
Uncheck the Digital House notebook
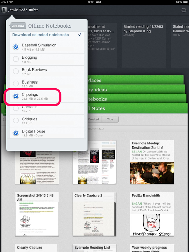[x=16, y=133]
